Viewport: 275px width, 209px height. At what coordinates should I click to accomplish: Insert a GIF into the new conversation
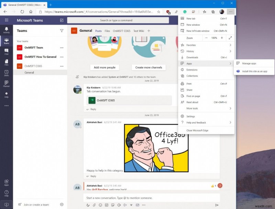[106, 205]
